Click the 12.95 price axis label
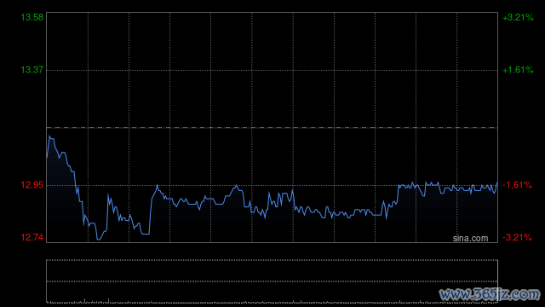 click(x=32, y=185)
